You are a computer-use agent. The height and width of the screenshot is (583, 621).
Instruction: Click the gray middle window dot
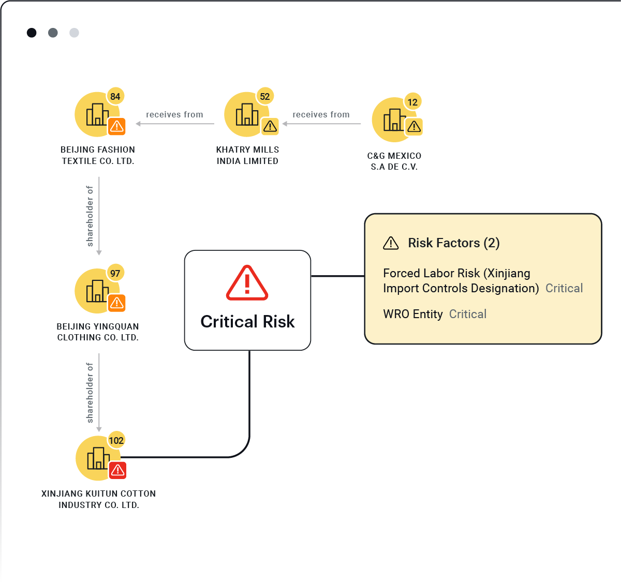53,33
